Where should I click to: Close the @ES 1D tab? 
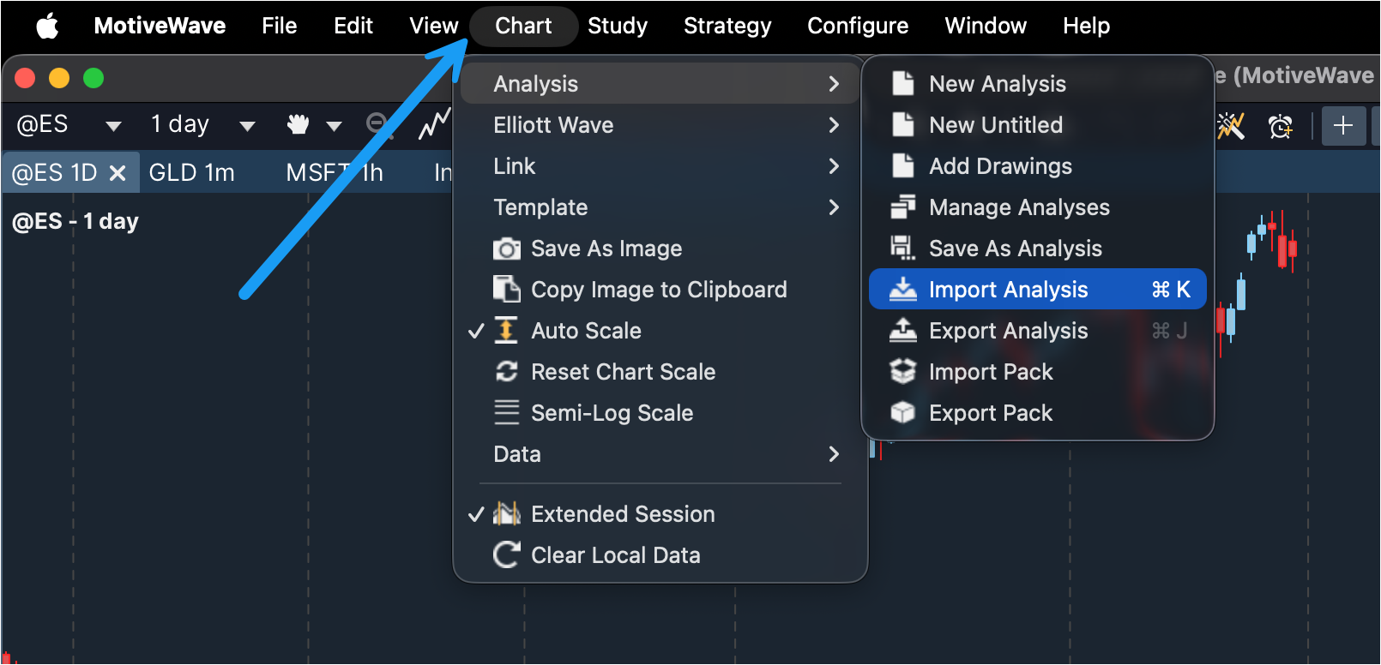[118, 173]
